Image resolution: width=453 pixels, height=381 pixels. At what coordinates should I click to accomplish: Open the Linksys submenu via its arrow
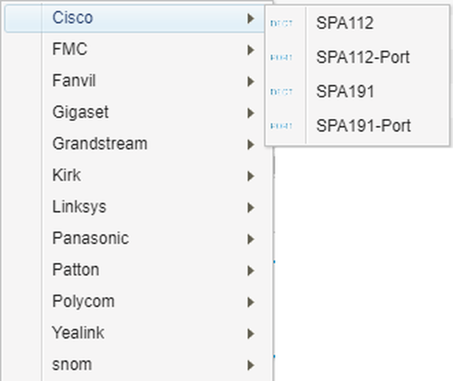coord(251,207)
